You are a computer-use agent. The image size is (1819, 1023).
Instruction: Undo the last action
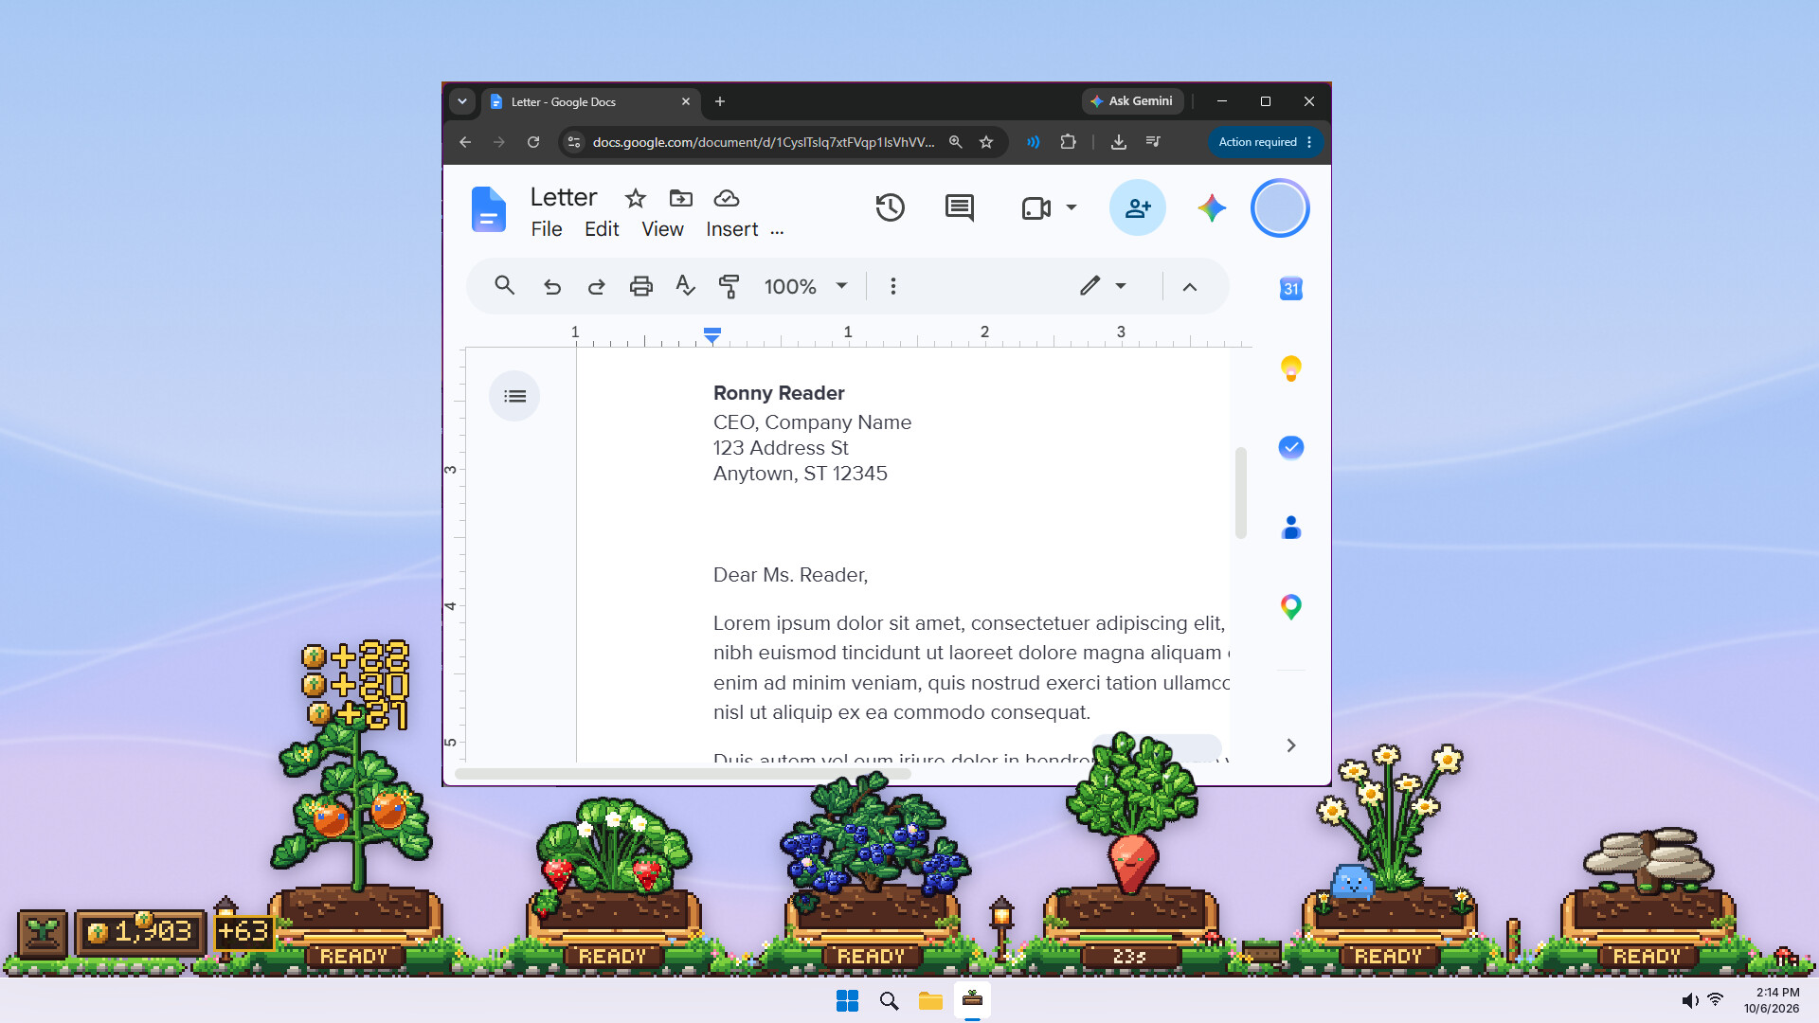(x=552, y=286)
